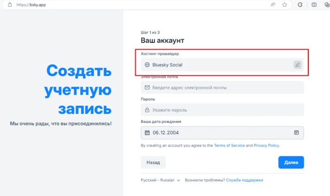The width and height of the screenshot is (330, 196).
Task: Click the password field "Укажите пароль"
Action: [x=222, y=110]
